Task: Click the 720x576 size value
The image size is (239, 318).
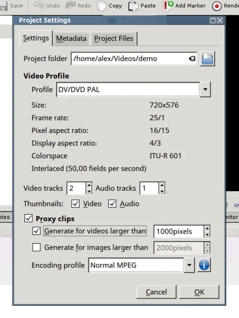Action: [164, 105]
